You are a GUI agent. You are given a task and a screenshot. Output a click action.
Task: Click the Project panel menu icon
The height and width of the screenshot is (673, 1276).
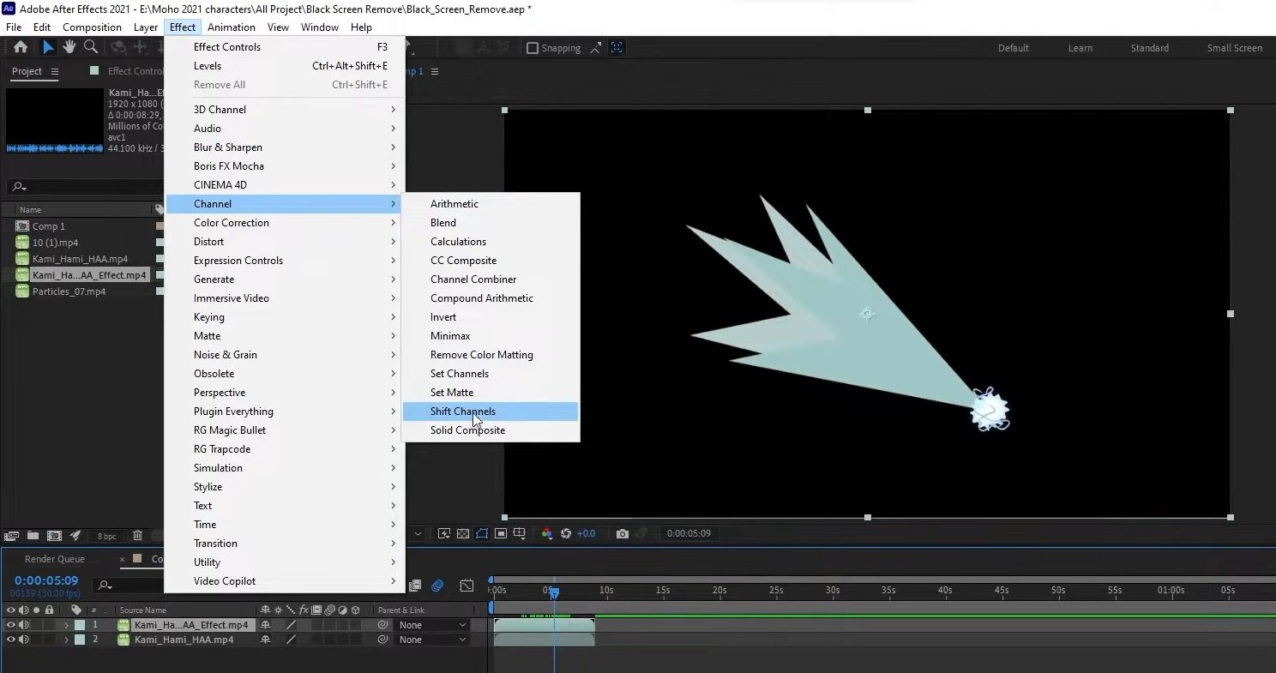55,71
